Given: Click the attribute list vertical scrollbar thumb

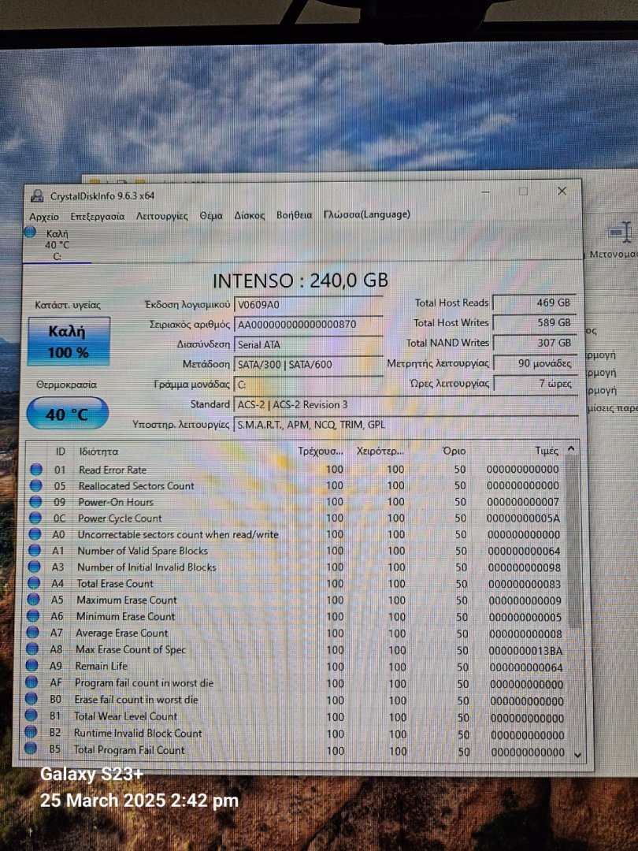Looking at the screenshot, I should click(x=573, y=540).
